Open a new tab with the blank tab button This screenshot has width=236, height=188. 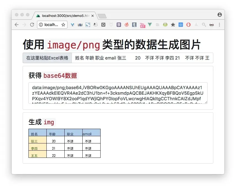click(102, 16)
